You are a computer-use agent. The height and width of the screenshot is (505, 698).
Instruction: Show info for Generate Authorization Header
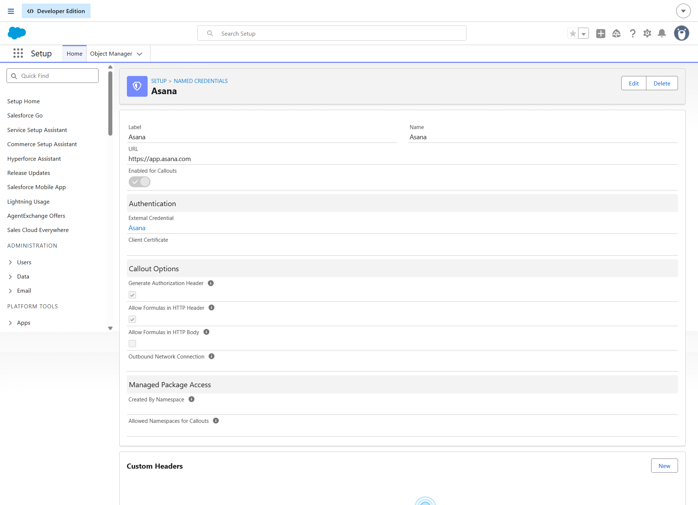tap(210, 283)
